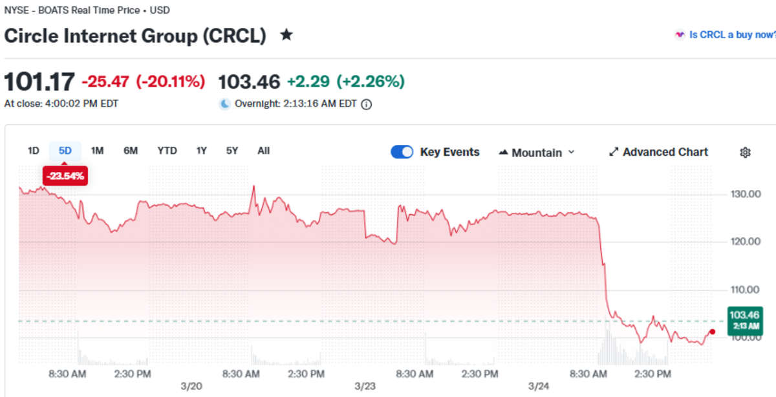This screenshot has height=397, width=776.
Task: Click the sparkle icon beside CRCL buy link
Action: (x=680, y=35)
